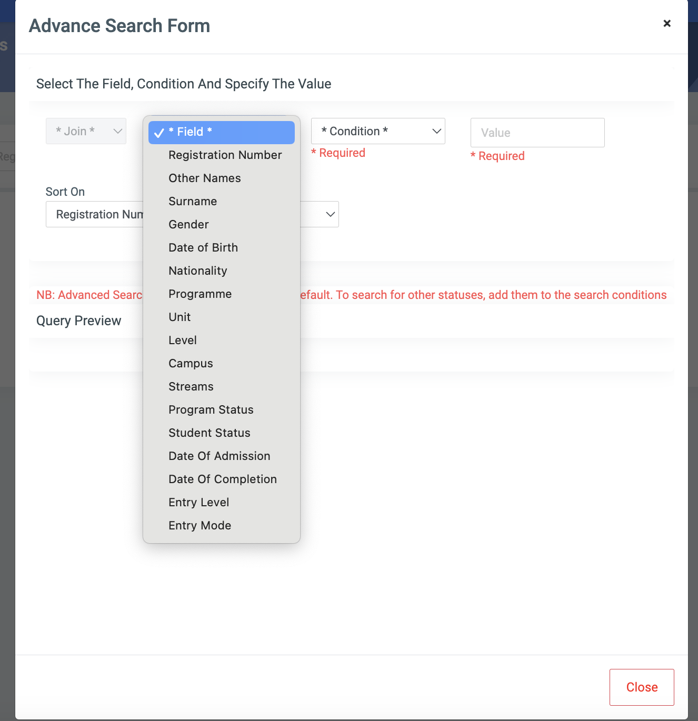Open the Condition dropdown
Viewport: 698px width, 721px height.
[378, 131]
